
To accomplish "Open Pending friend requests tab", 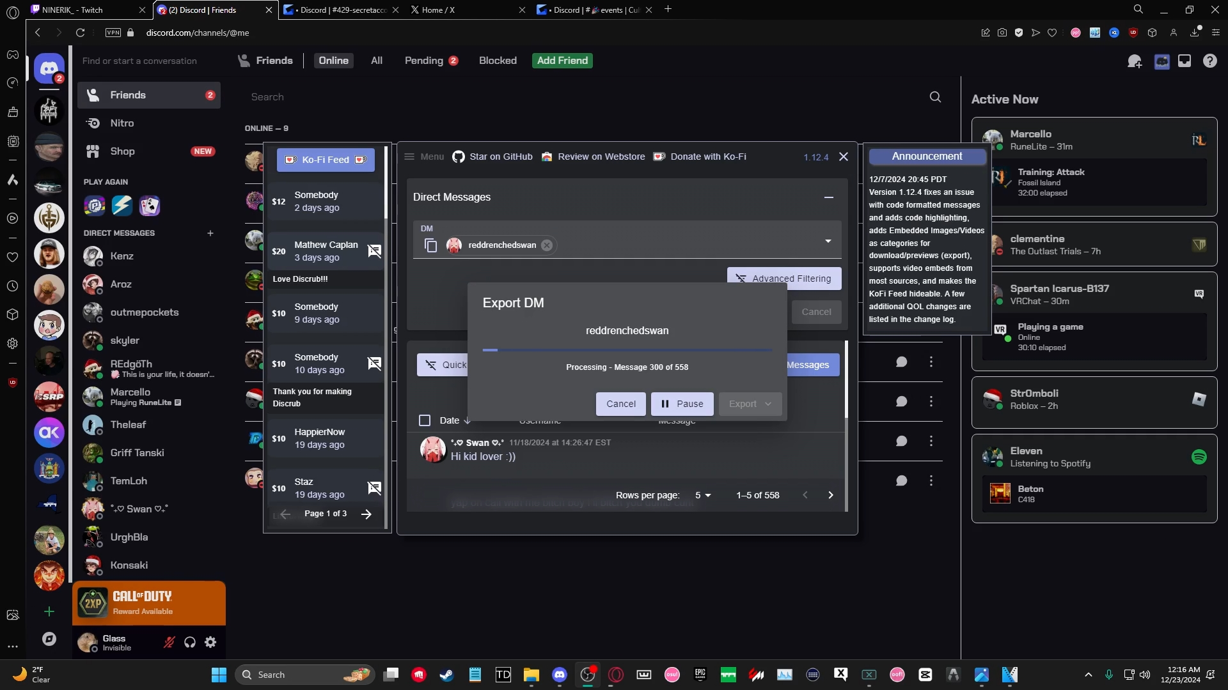I will (431, 61).
